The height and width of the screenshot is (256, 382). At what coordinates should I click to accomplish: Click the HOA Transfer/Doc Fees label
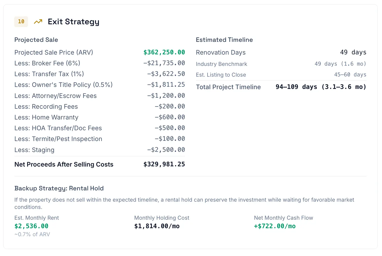tap(58, 128)
